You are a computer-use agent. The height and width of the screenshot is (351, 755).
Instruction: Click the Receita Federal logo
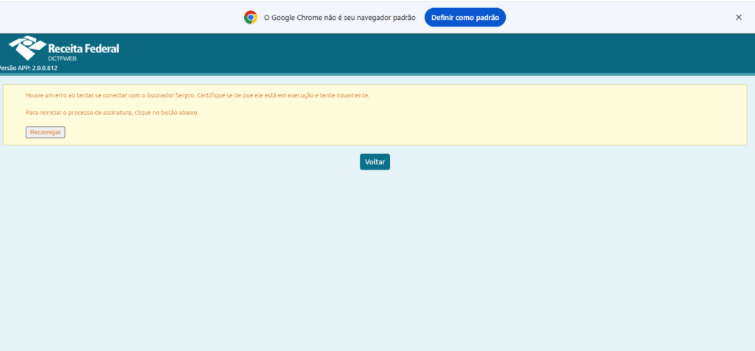[x=64, y=48]
